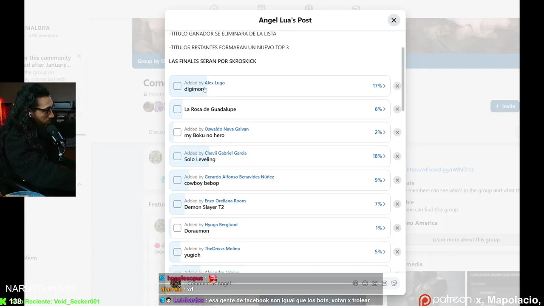Click Leinhardxx chat username in overlay
Screen dimensions: 544x306
pos(189,300)
